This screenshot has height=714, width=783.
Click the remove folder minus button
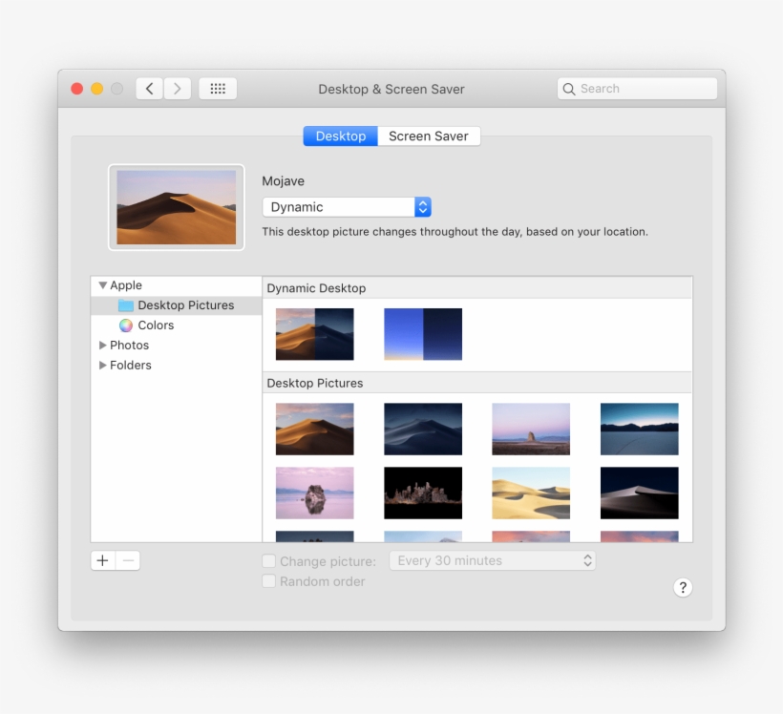click(127, 560)
